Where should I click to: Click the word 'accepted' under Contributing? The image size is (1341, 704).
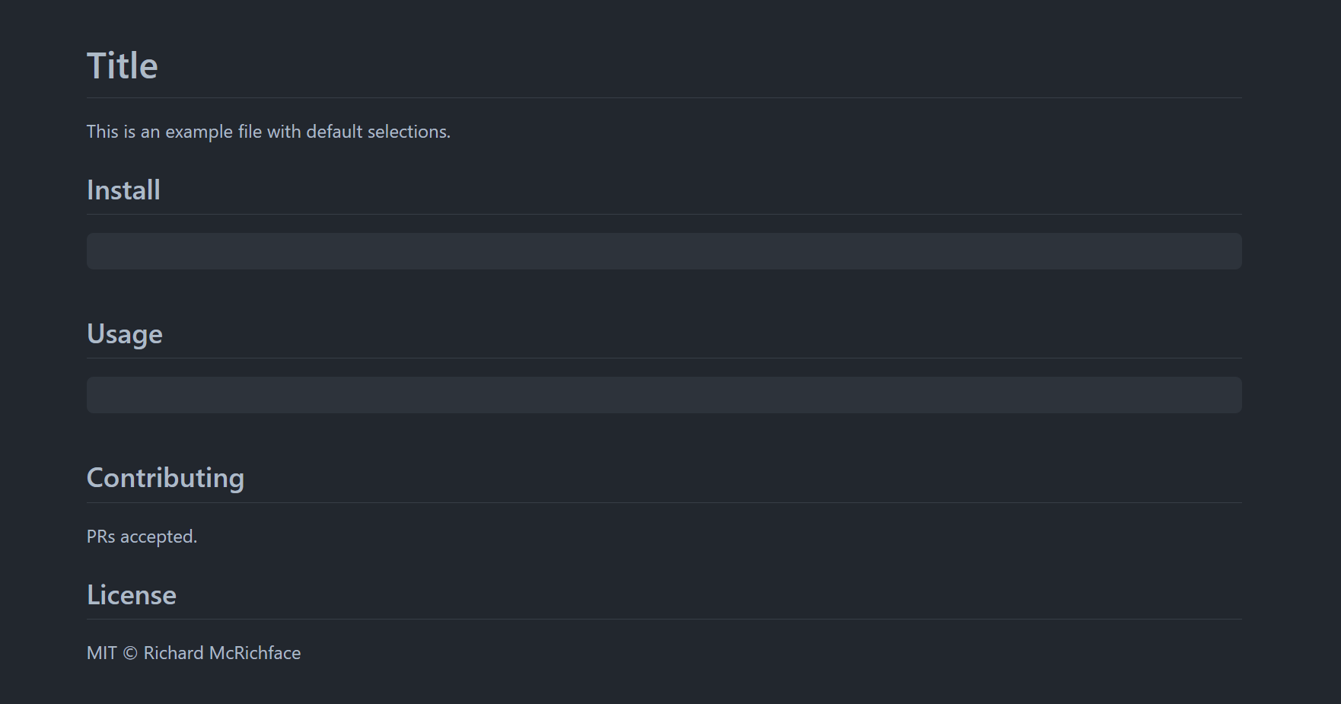click(157, 537)
